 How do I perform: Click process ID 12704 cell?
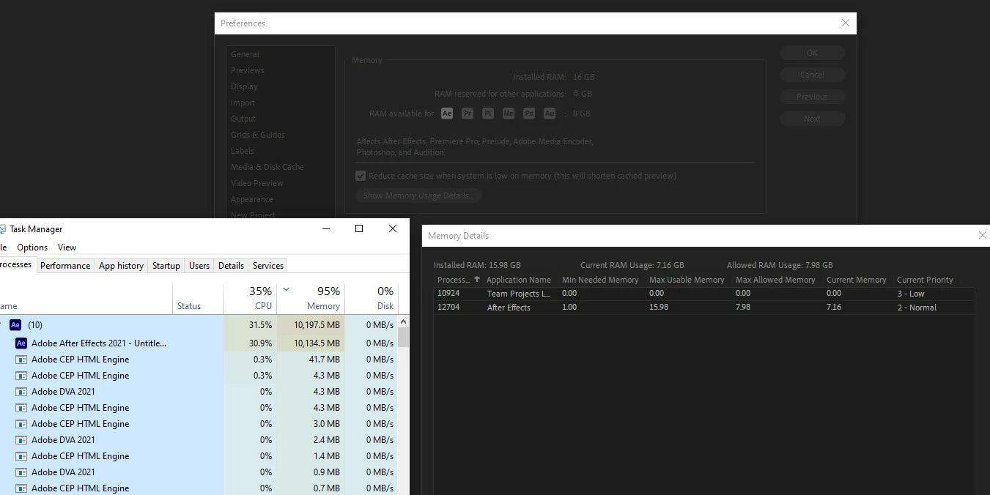(x=448, y=308)
